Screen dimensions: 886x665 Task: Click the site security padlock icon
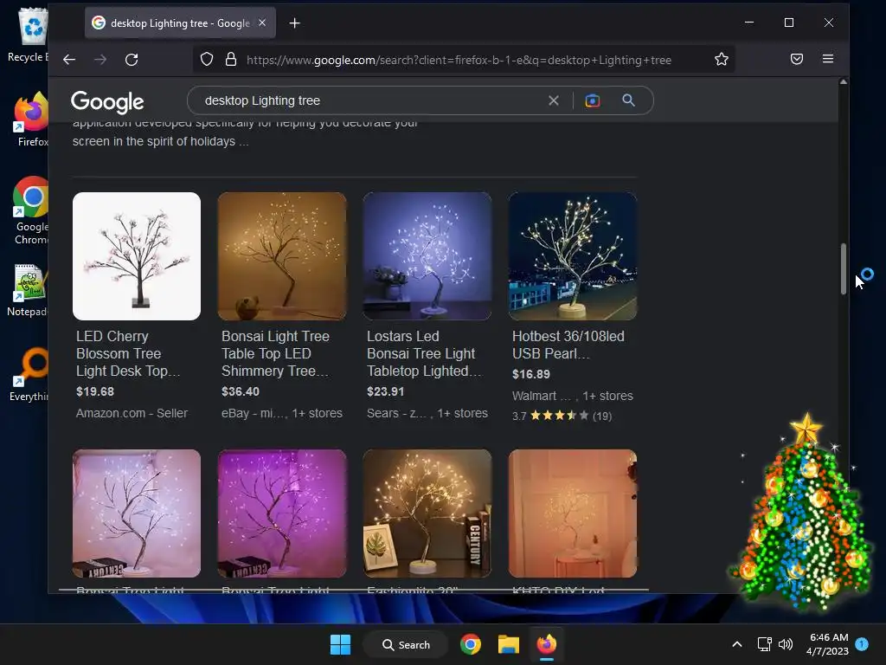pyautogui.click(x=230, y=60)
